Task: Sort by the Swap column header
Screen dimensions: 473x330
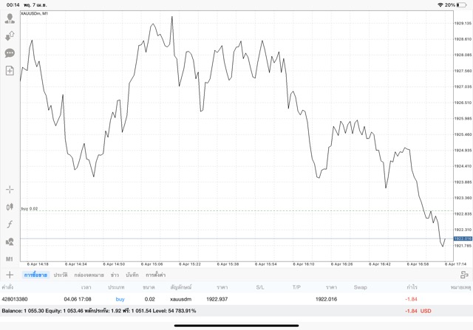Action: click(x=360, y=287)
